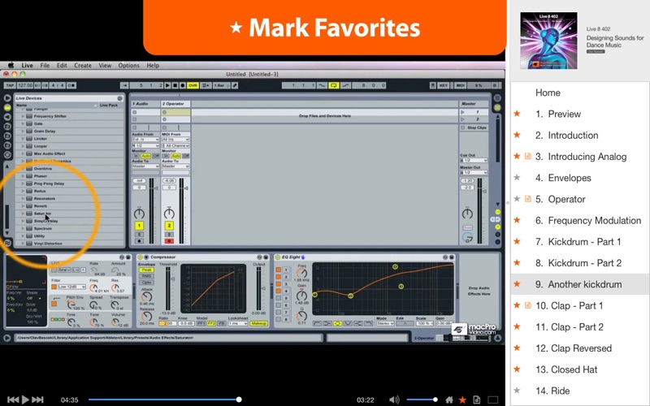Open the 1 Bar quantization dropdown

pyautogui.click(x=221, y=85)
